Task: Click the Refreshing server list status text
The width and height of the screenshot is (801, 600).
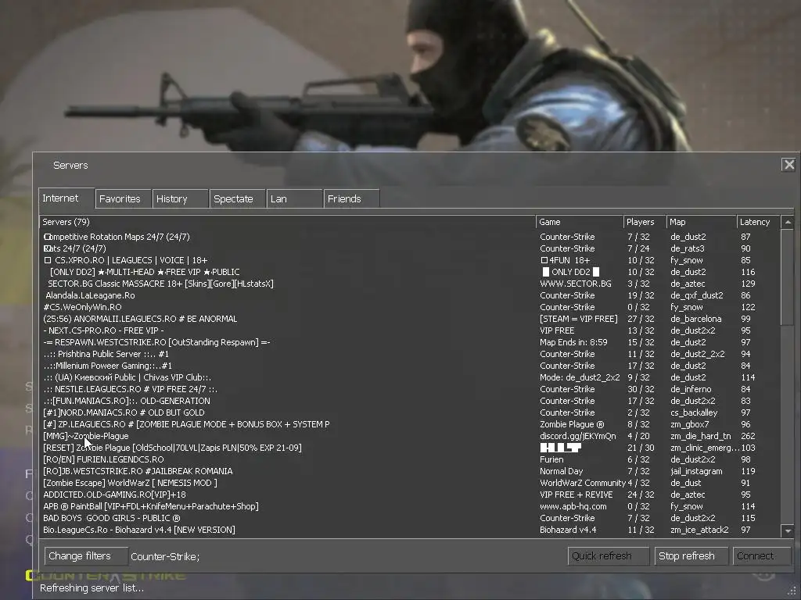Action: click(x=92, y=588)
